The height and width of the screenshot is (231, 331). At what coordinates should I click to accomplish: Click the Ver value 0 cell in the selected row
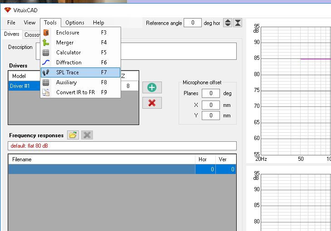click(226, 169)
